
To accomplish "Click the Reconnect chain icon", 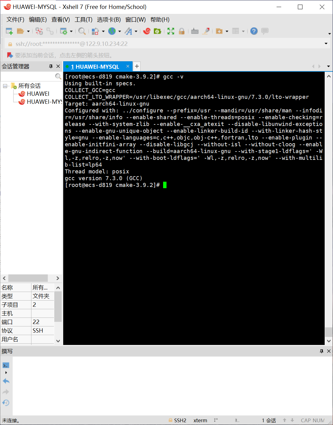I will click(x=50, y=31).
